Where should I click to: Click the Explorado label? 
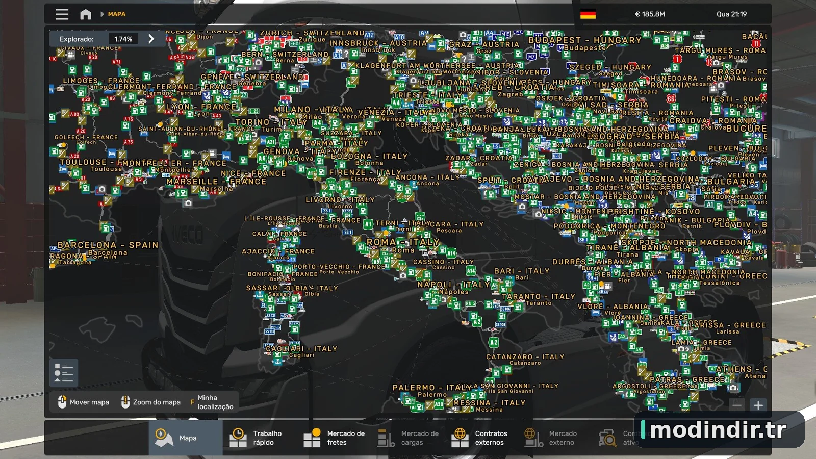click(76, 39)
